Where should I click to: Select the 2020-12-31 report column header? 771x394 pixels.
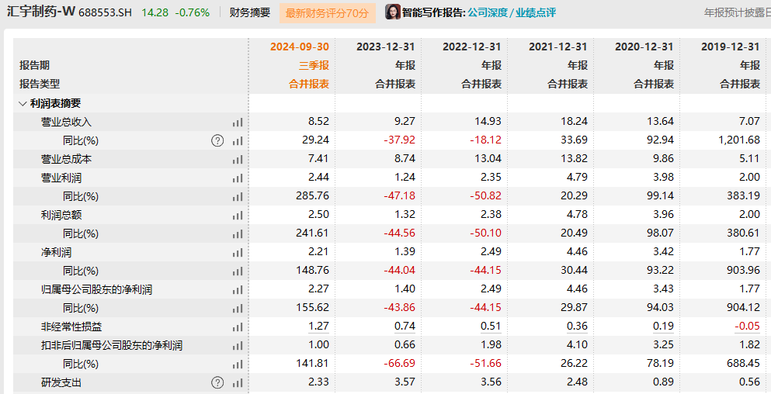coord(644,47)
